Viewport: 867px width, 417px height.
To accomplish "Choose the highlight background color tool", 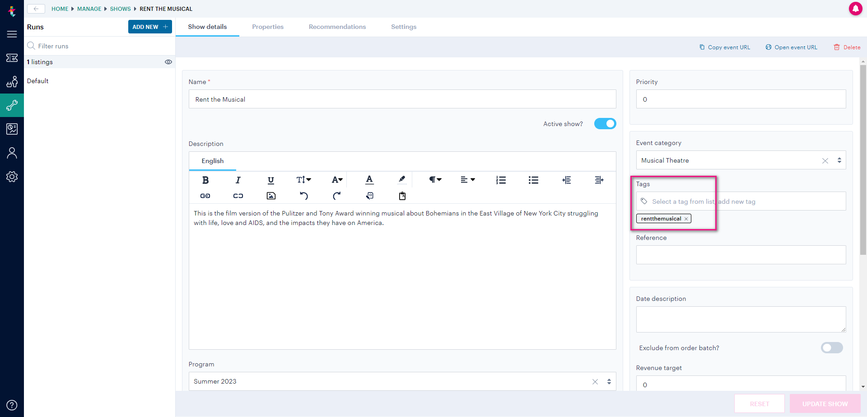I will (x=402, y=180).
